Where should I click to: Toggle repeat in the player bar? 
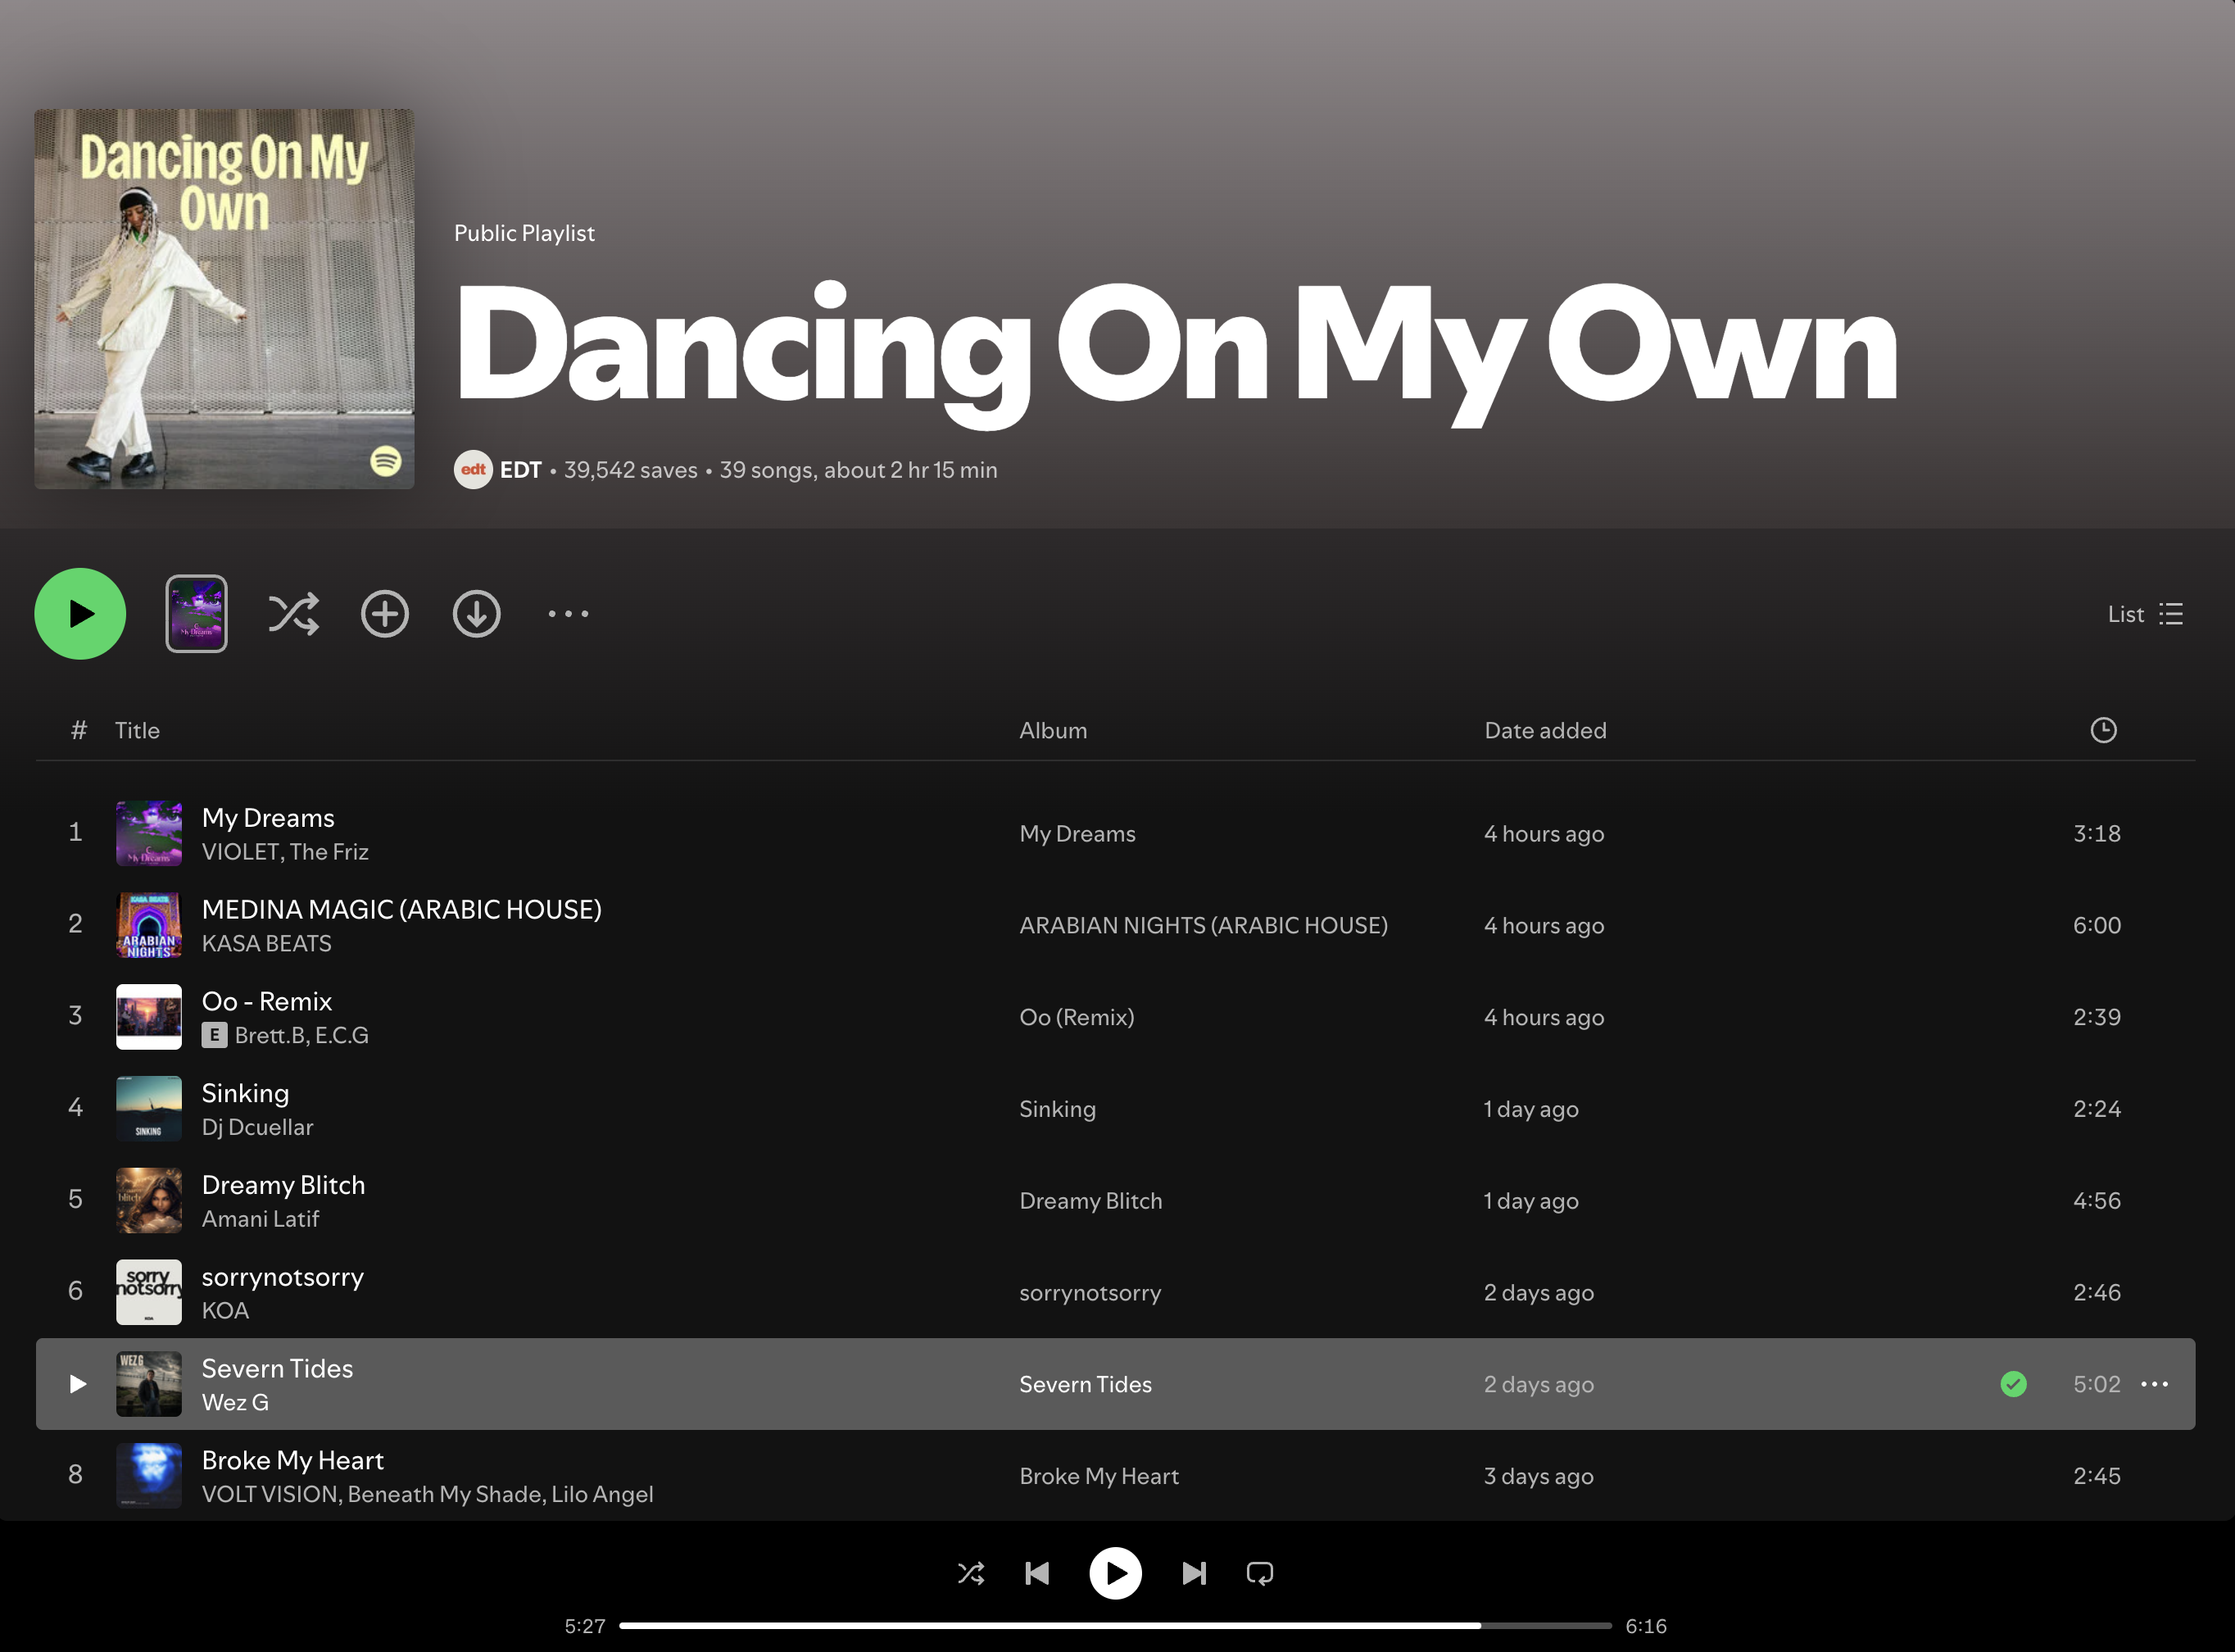[x=1259, y=1573]
